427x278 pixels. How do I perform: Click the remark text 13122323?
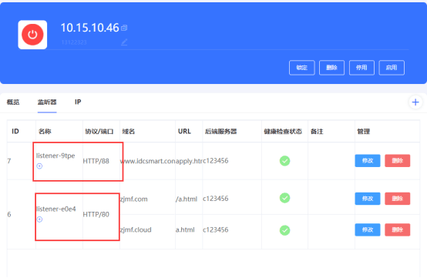tap(74, 42)
